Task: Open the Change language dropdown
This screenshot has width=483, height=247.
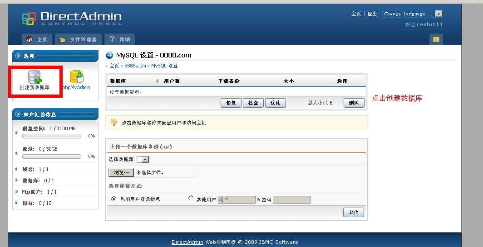Action: point(413,14)
